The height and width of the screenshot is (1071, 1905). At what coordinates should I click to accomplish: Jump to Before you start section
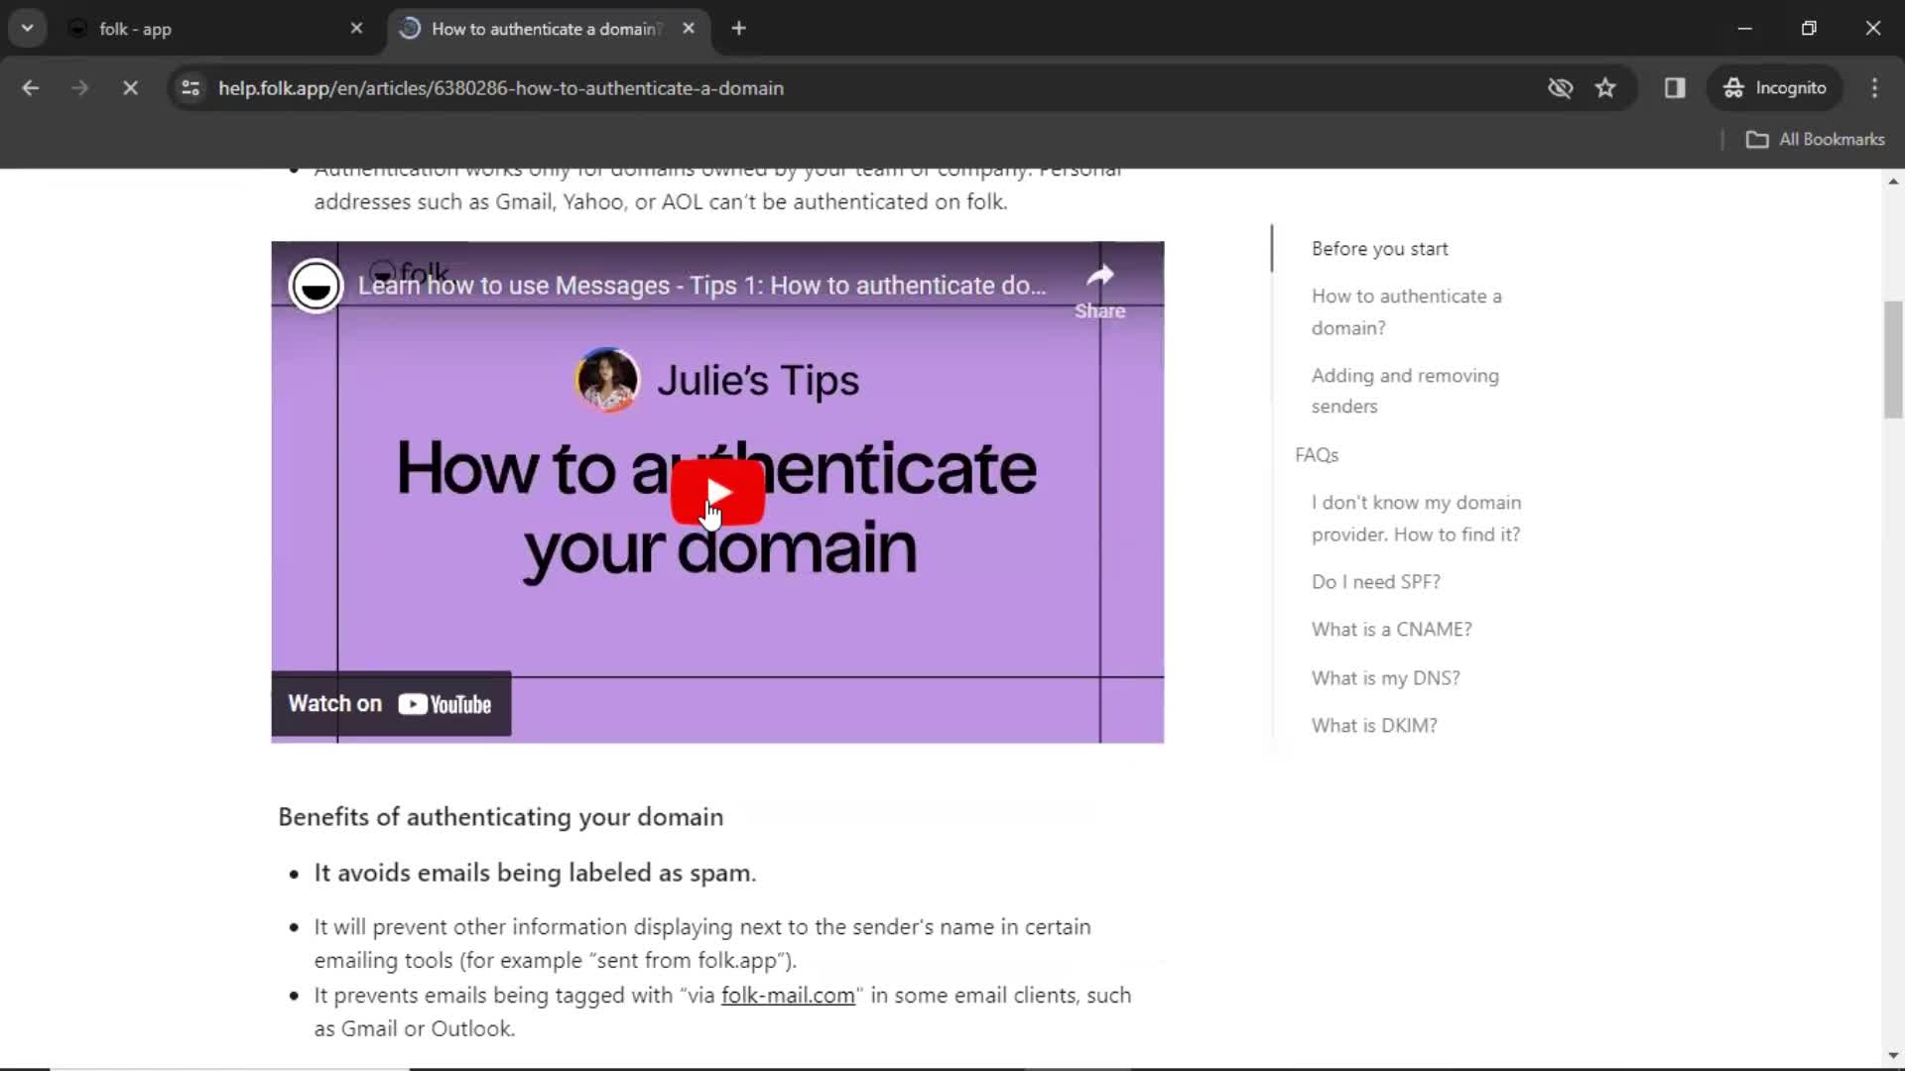tap(1379, 249)
